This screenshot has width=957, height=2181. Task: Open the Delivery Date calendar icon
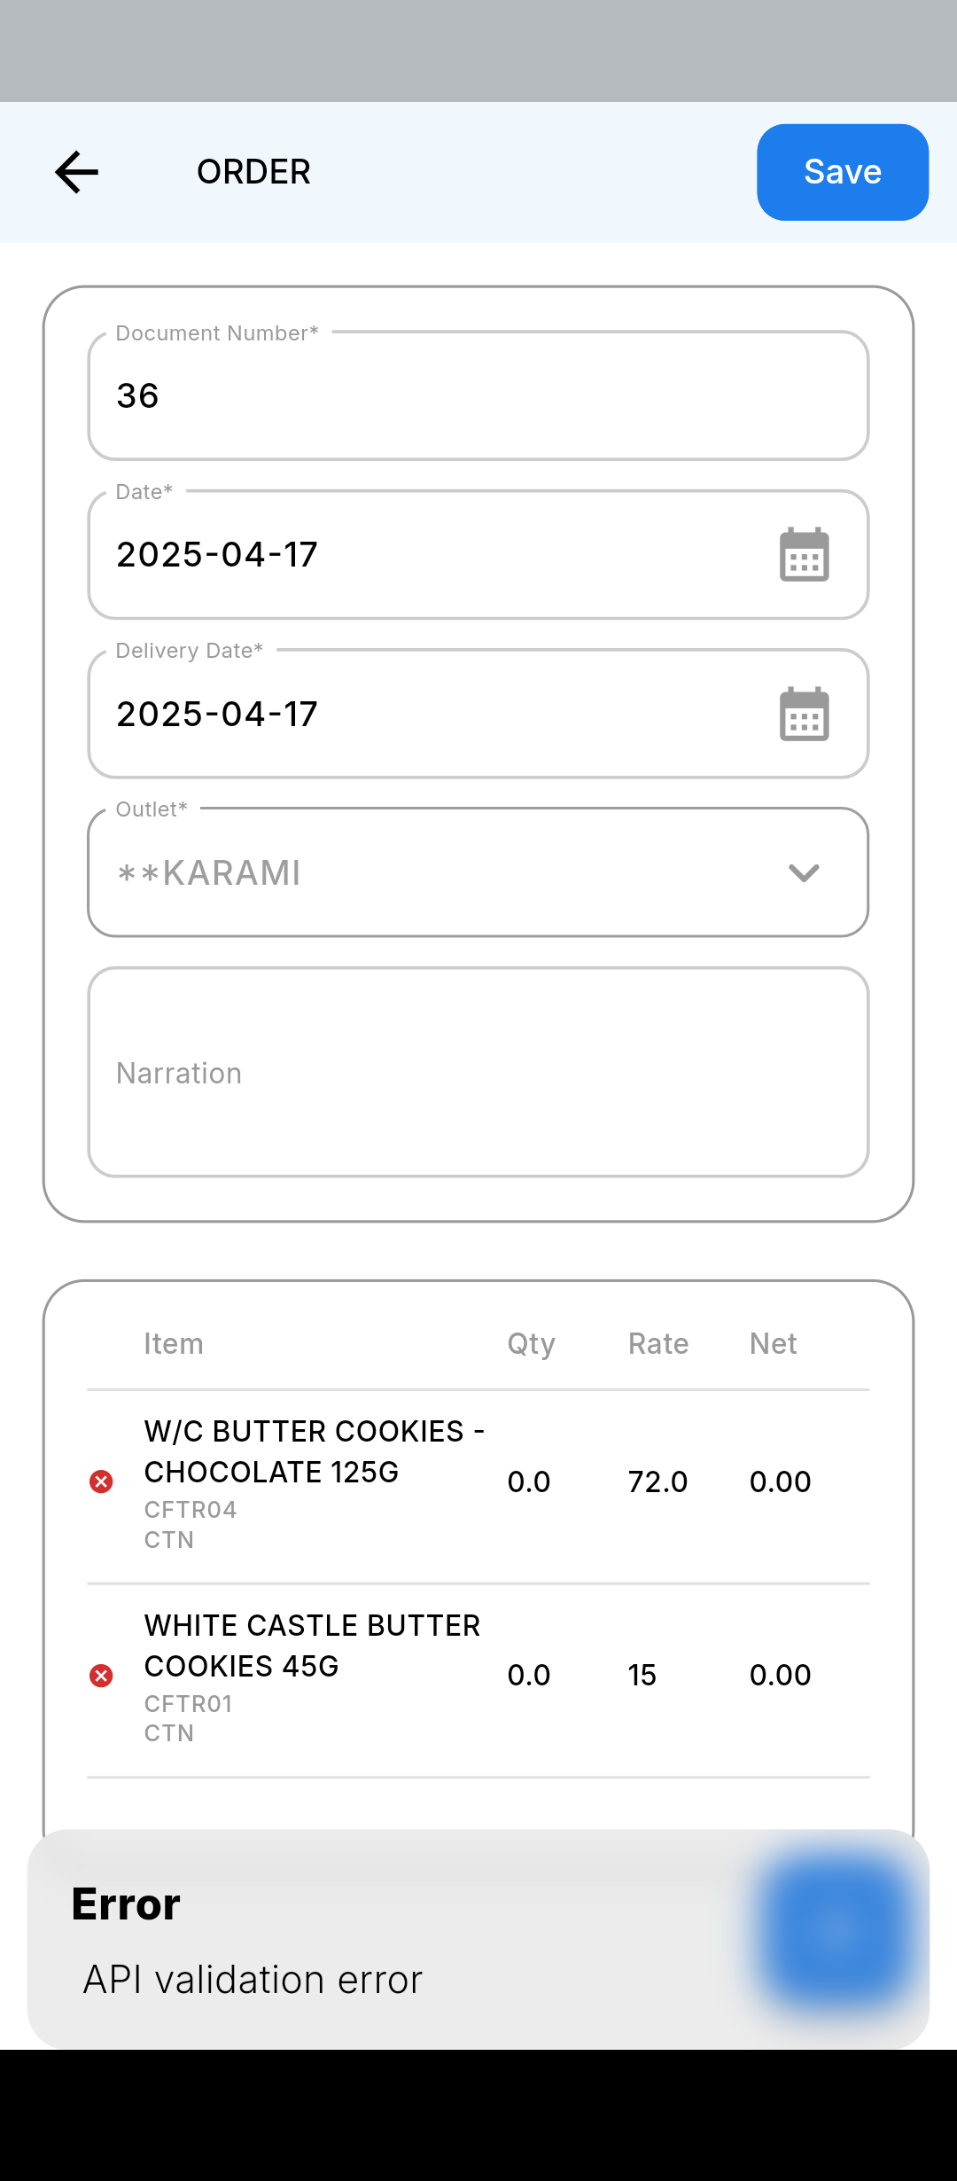[x=804, y=714]
